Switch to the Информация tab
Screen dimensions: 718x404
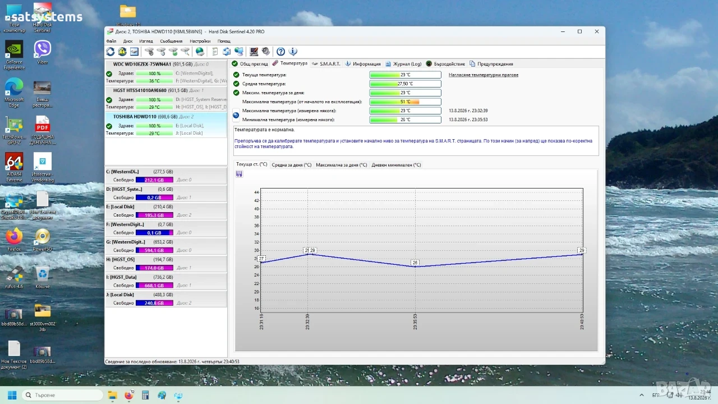point(362,64)
